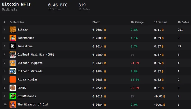Open the Pizza Ninjas orange square icon
The width and height of the screenshot is (191, 109).
[x=13, y=80]
